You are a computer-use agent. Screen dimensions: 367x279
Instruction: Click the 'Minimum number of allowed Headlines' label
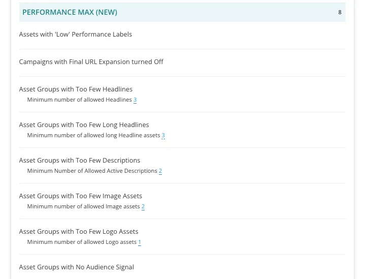[80, 100]
